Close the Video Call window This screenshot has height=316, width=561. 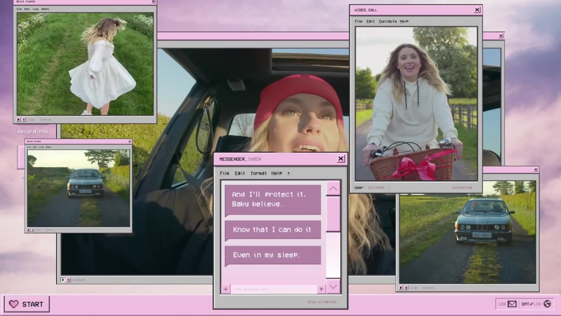477,10
